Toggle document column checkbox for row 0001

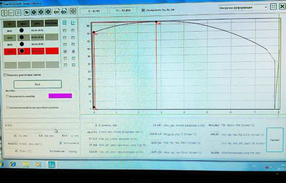(64, 30)
